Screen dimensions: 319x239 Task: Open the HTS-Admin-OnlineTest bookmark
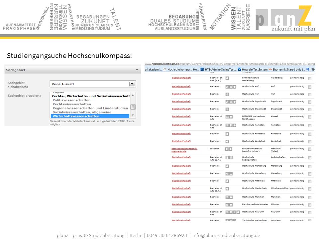pyautogui.click(x=219, y=69)
